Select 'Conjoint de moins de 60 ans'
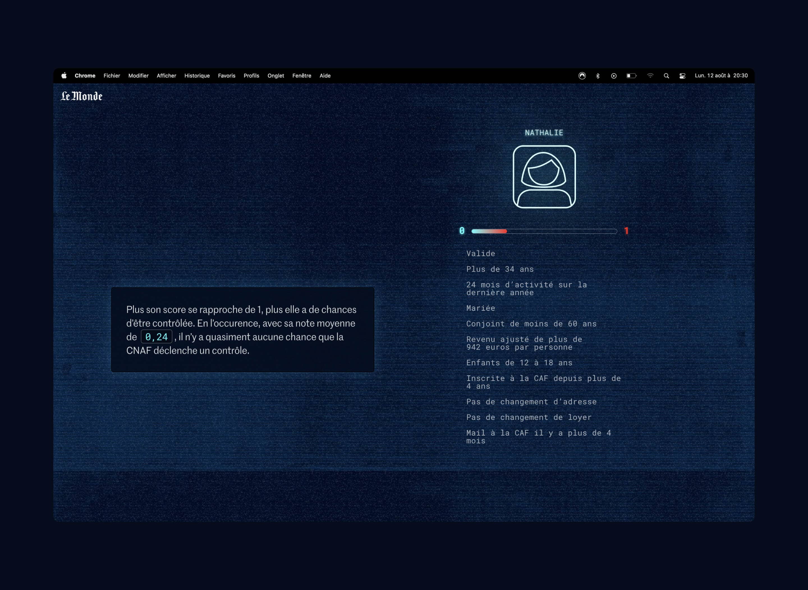The height and width of the screenshot is (590, 808). 531,324
